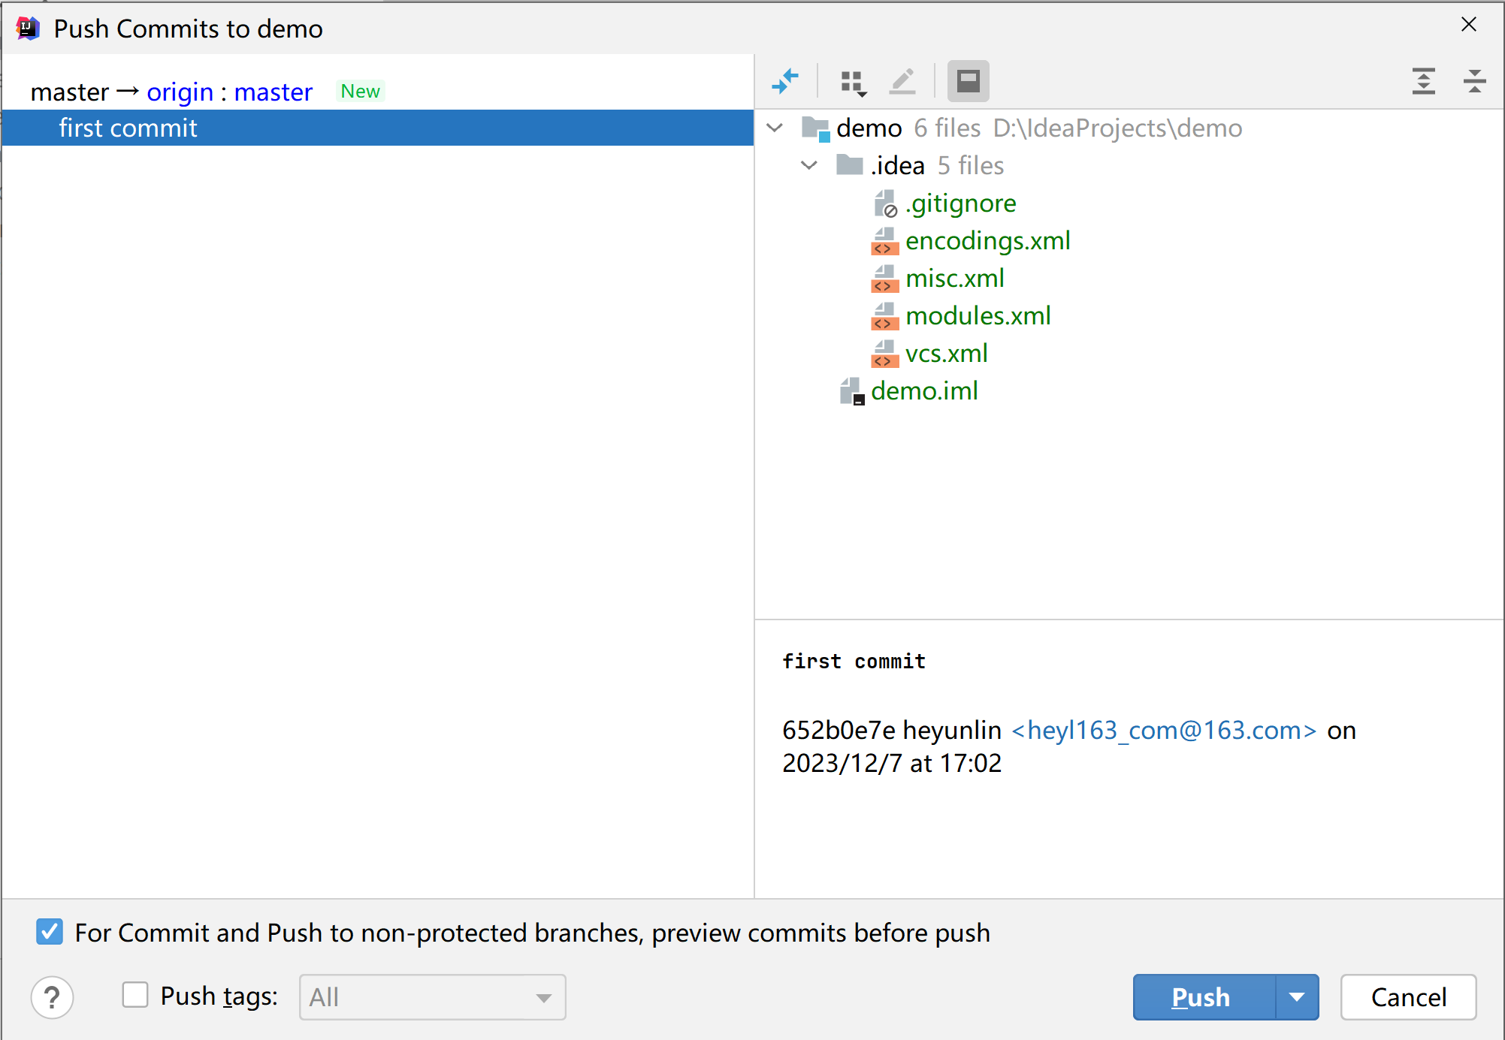Click the Edit Source pencil icon
The image size is (1505, 1040).
902,81
